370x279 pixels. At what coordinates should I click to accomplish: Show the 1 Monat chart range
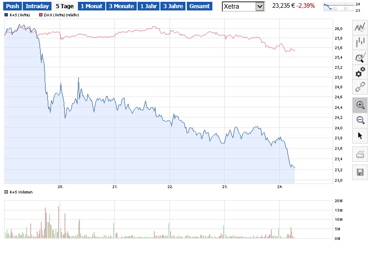(x=92, y=6)
